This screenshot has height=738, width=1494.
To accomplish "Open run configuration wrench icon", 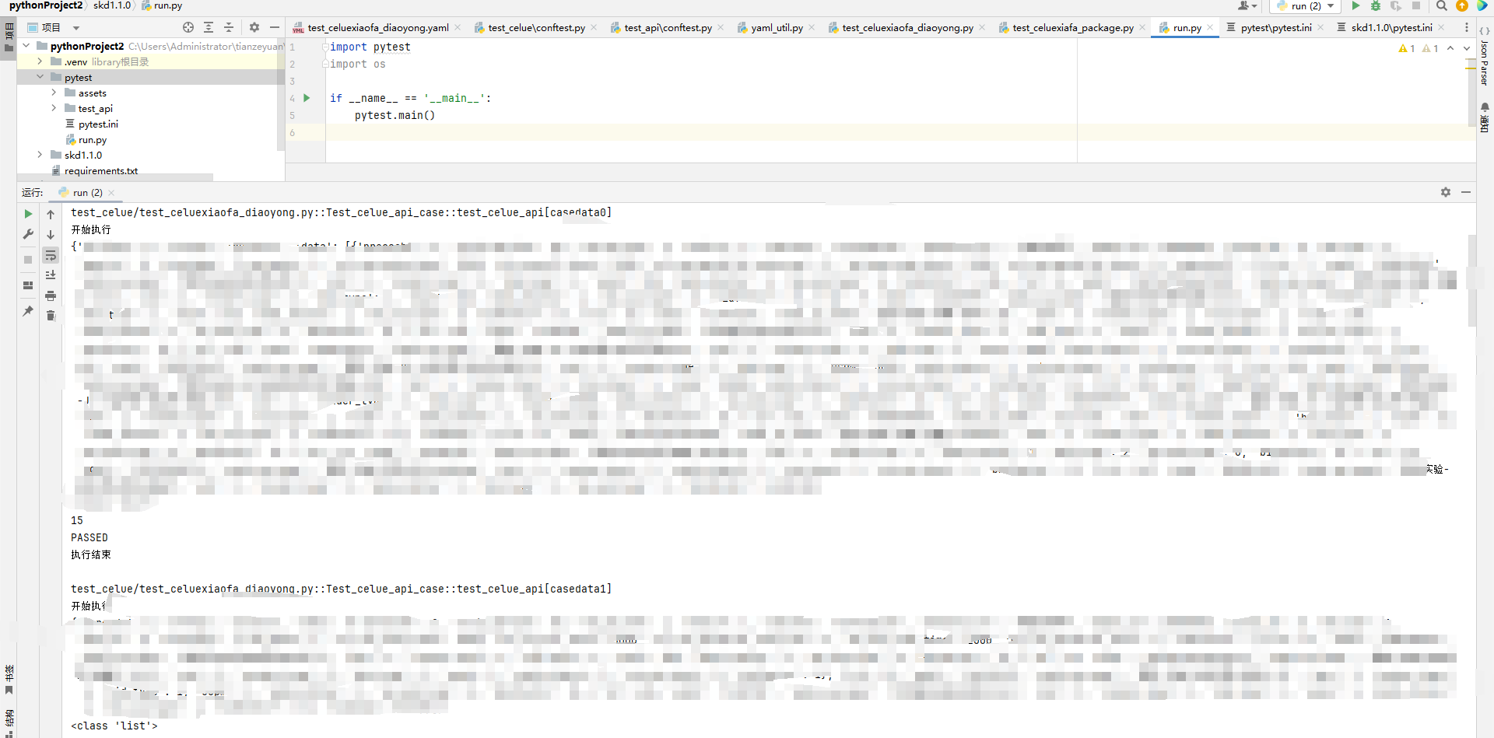I will 28,234.
